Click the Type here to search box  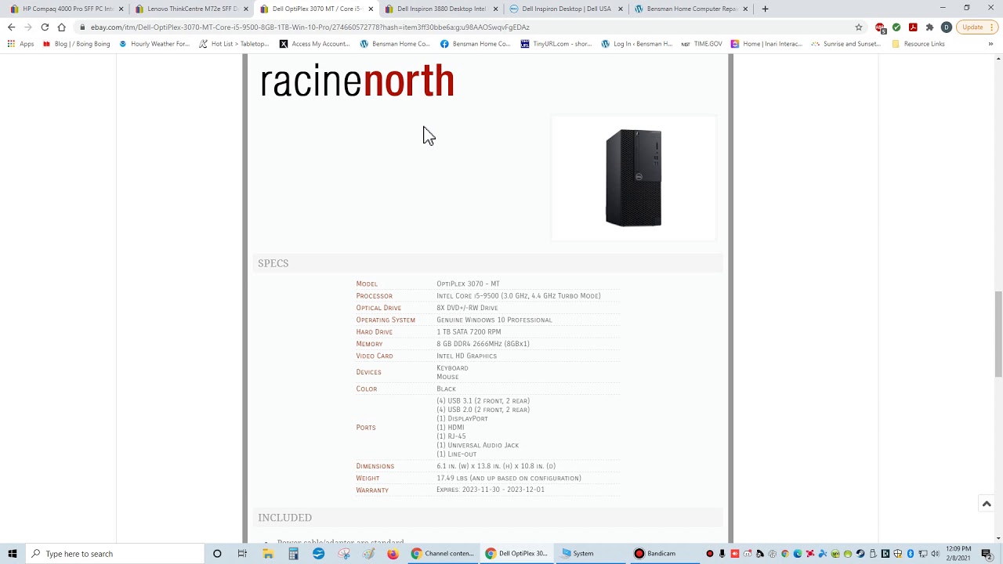(114, 554)
